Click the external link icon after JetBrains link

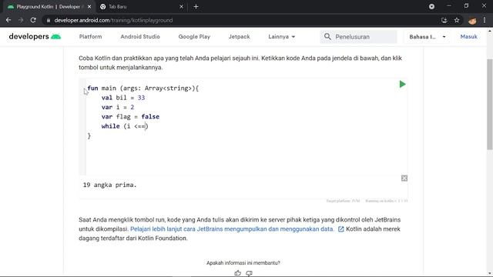[x=340, y=229]
